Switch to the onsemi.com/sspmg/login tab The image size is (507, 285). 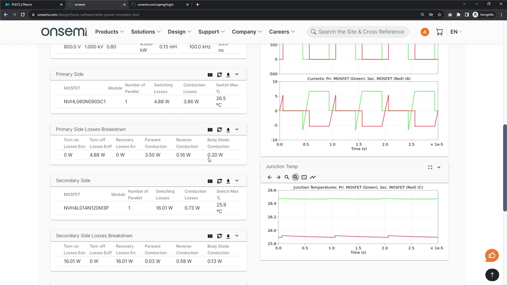tap(159, 4)
